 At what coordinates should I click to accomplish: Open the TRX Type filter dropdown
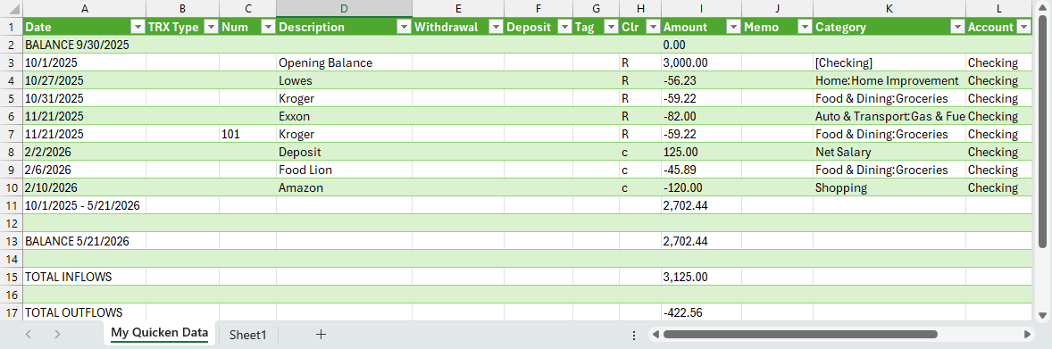point(211,28)
